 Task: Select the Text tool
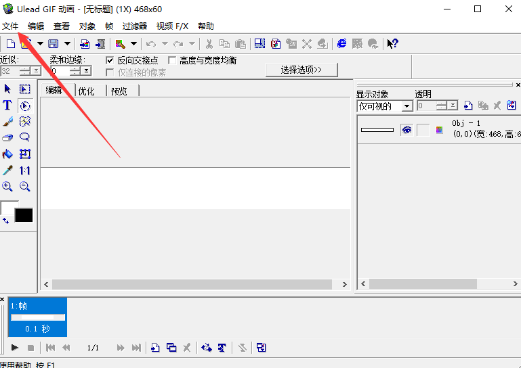coord(7,106)
